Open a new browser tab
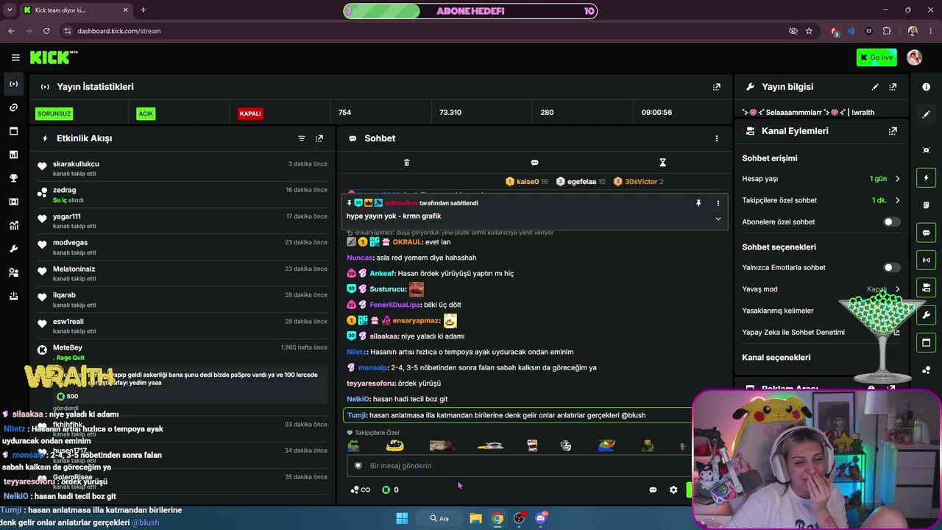This screenshot has height=530, width=942. pyautogui.click(x=143, y=10)
